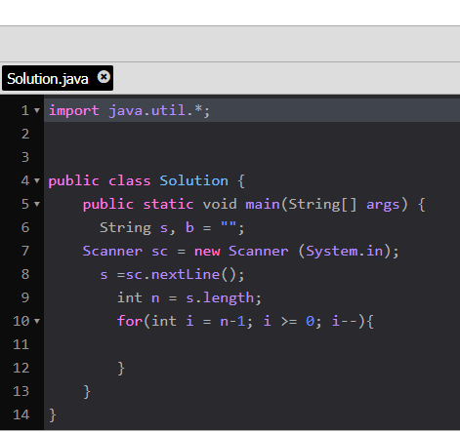
Task: Click line number 7 in gutter
Action: coord(25,251)
